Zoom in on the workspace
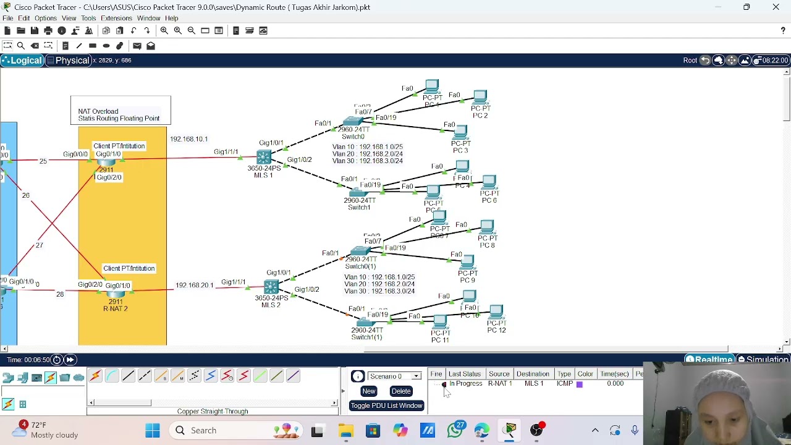The height and width of the screenshot is (445, 791). coord(164,30)
